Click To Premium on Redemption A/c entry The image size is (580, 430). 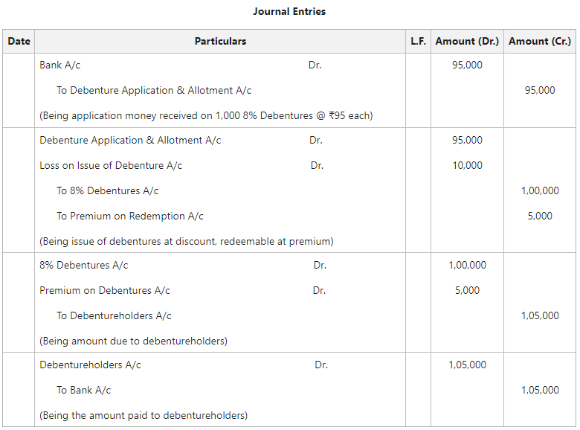tap(130, 216)
